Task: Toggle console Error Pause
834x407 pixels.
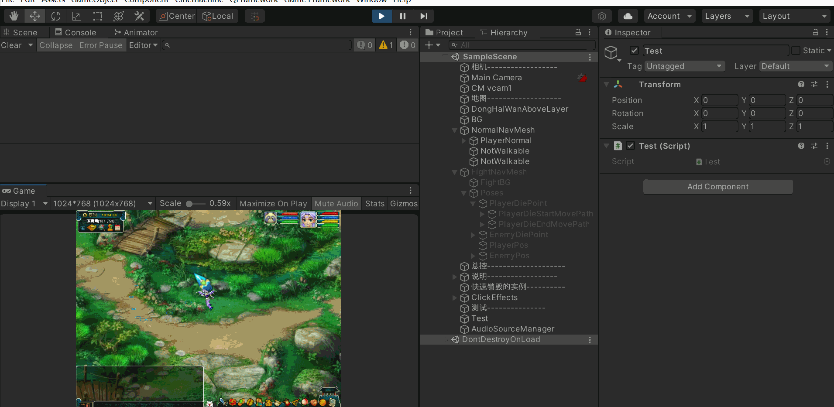Action: pos(101,45)
